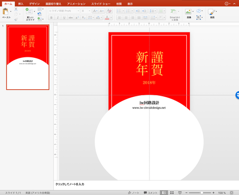Decrease font size with the small A icon
This screenshot has width=239, height=195.
102,11
